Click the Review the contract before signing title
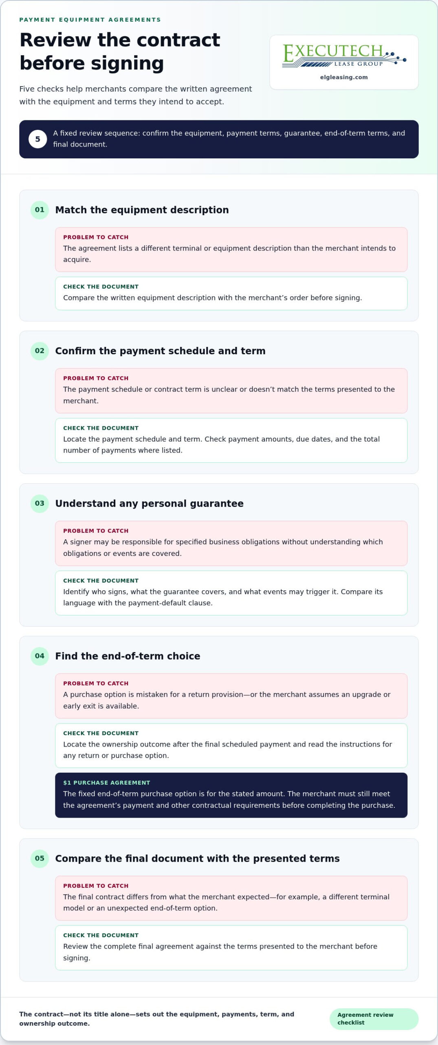The height and width of the screenshot is (1045, 438). pos(120,51)
